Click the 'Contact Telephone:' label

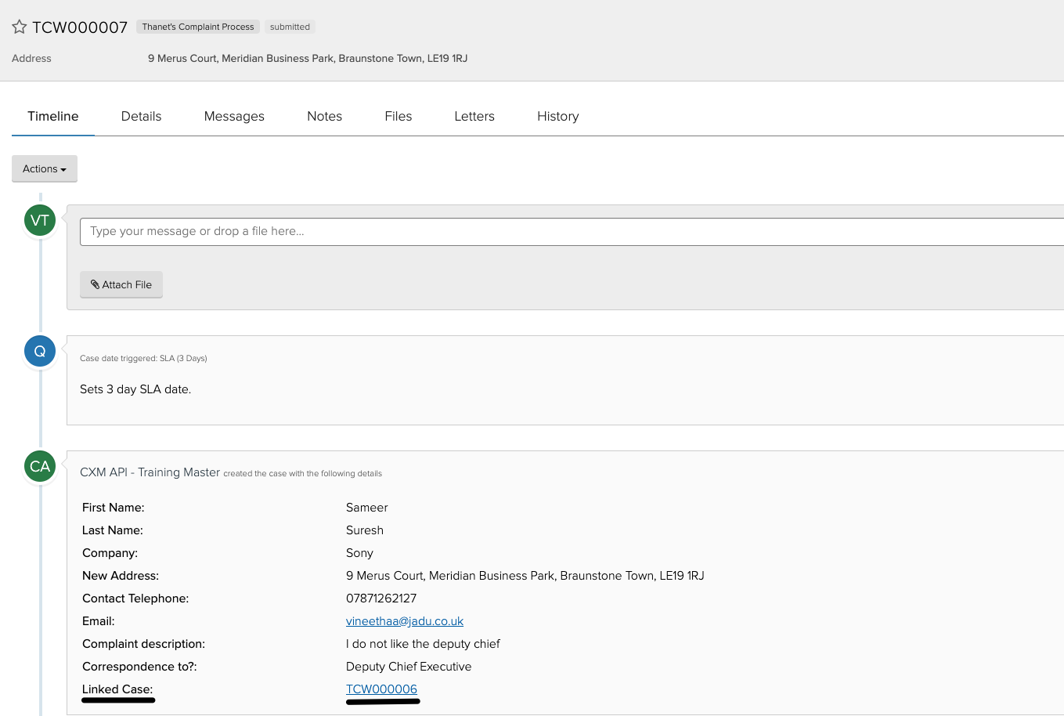click(135, 598)
